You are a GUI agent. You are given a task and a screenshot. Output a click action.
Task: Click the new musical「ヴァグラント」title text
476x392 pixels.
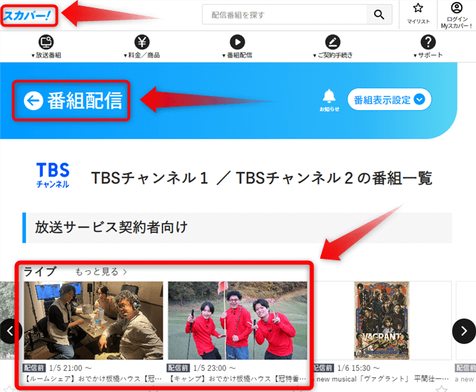coord(382,379)
